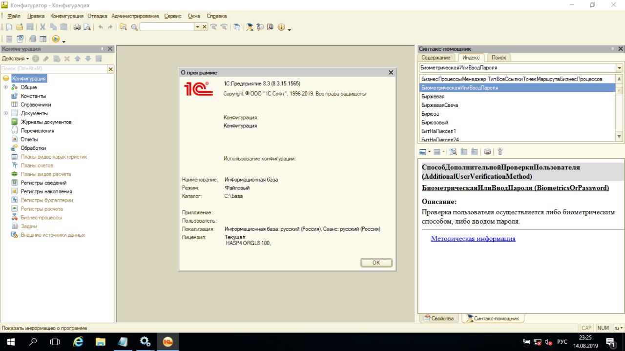Click the pencil Edit icon in Configuration panel
Viewport: 625px width, 351px height.
click(x=46, y=59)
